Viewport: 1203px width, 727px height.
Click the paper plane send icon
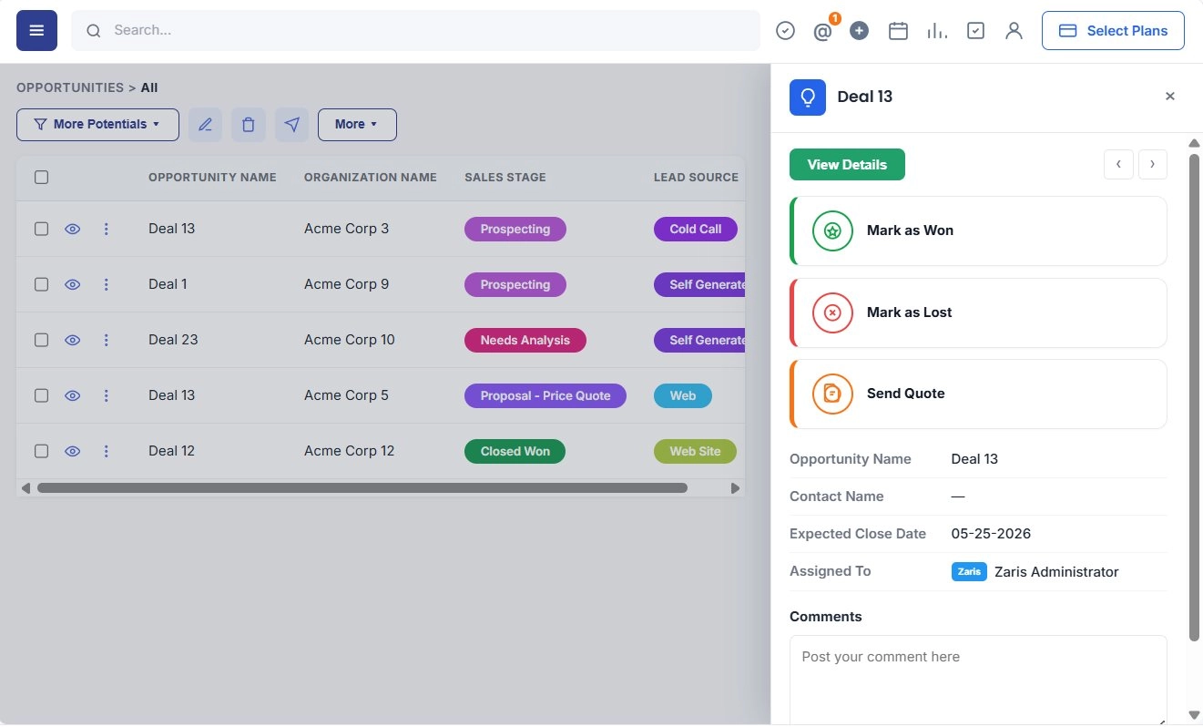(x=291, y=125)
